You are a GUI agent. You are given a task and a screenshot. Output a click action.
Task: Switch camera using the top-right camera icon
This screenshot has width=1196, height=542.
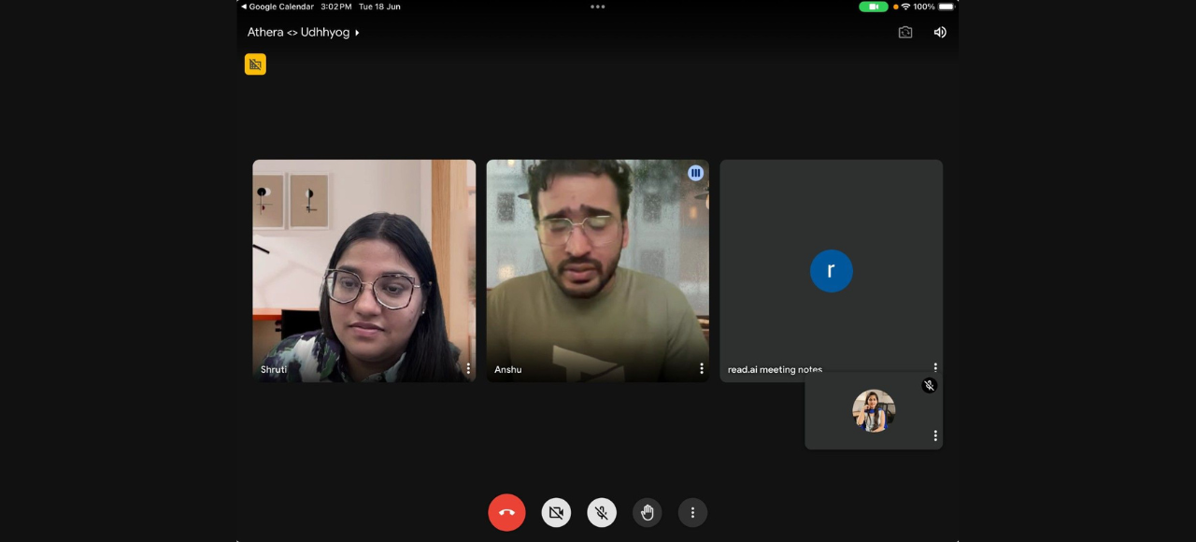coord(904,33)
